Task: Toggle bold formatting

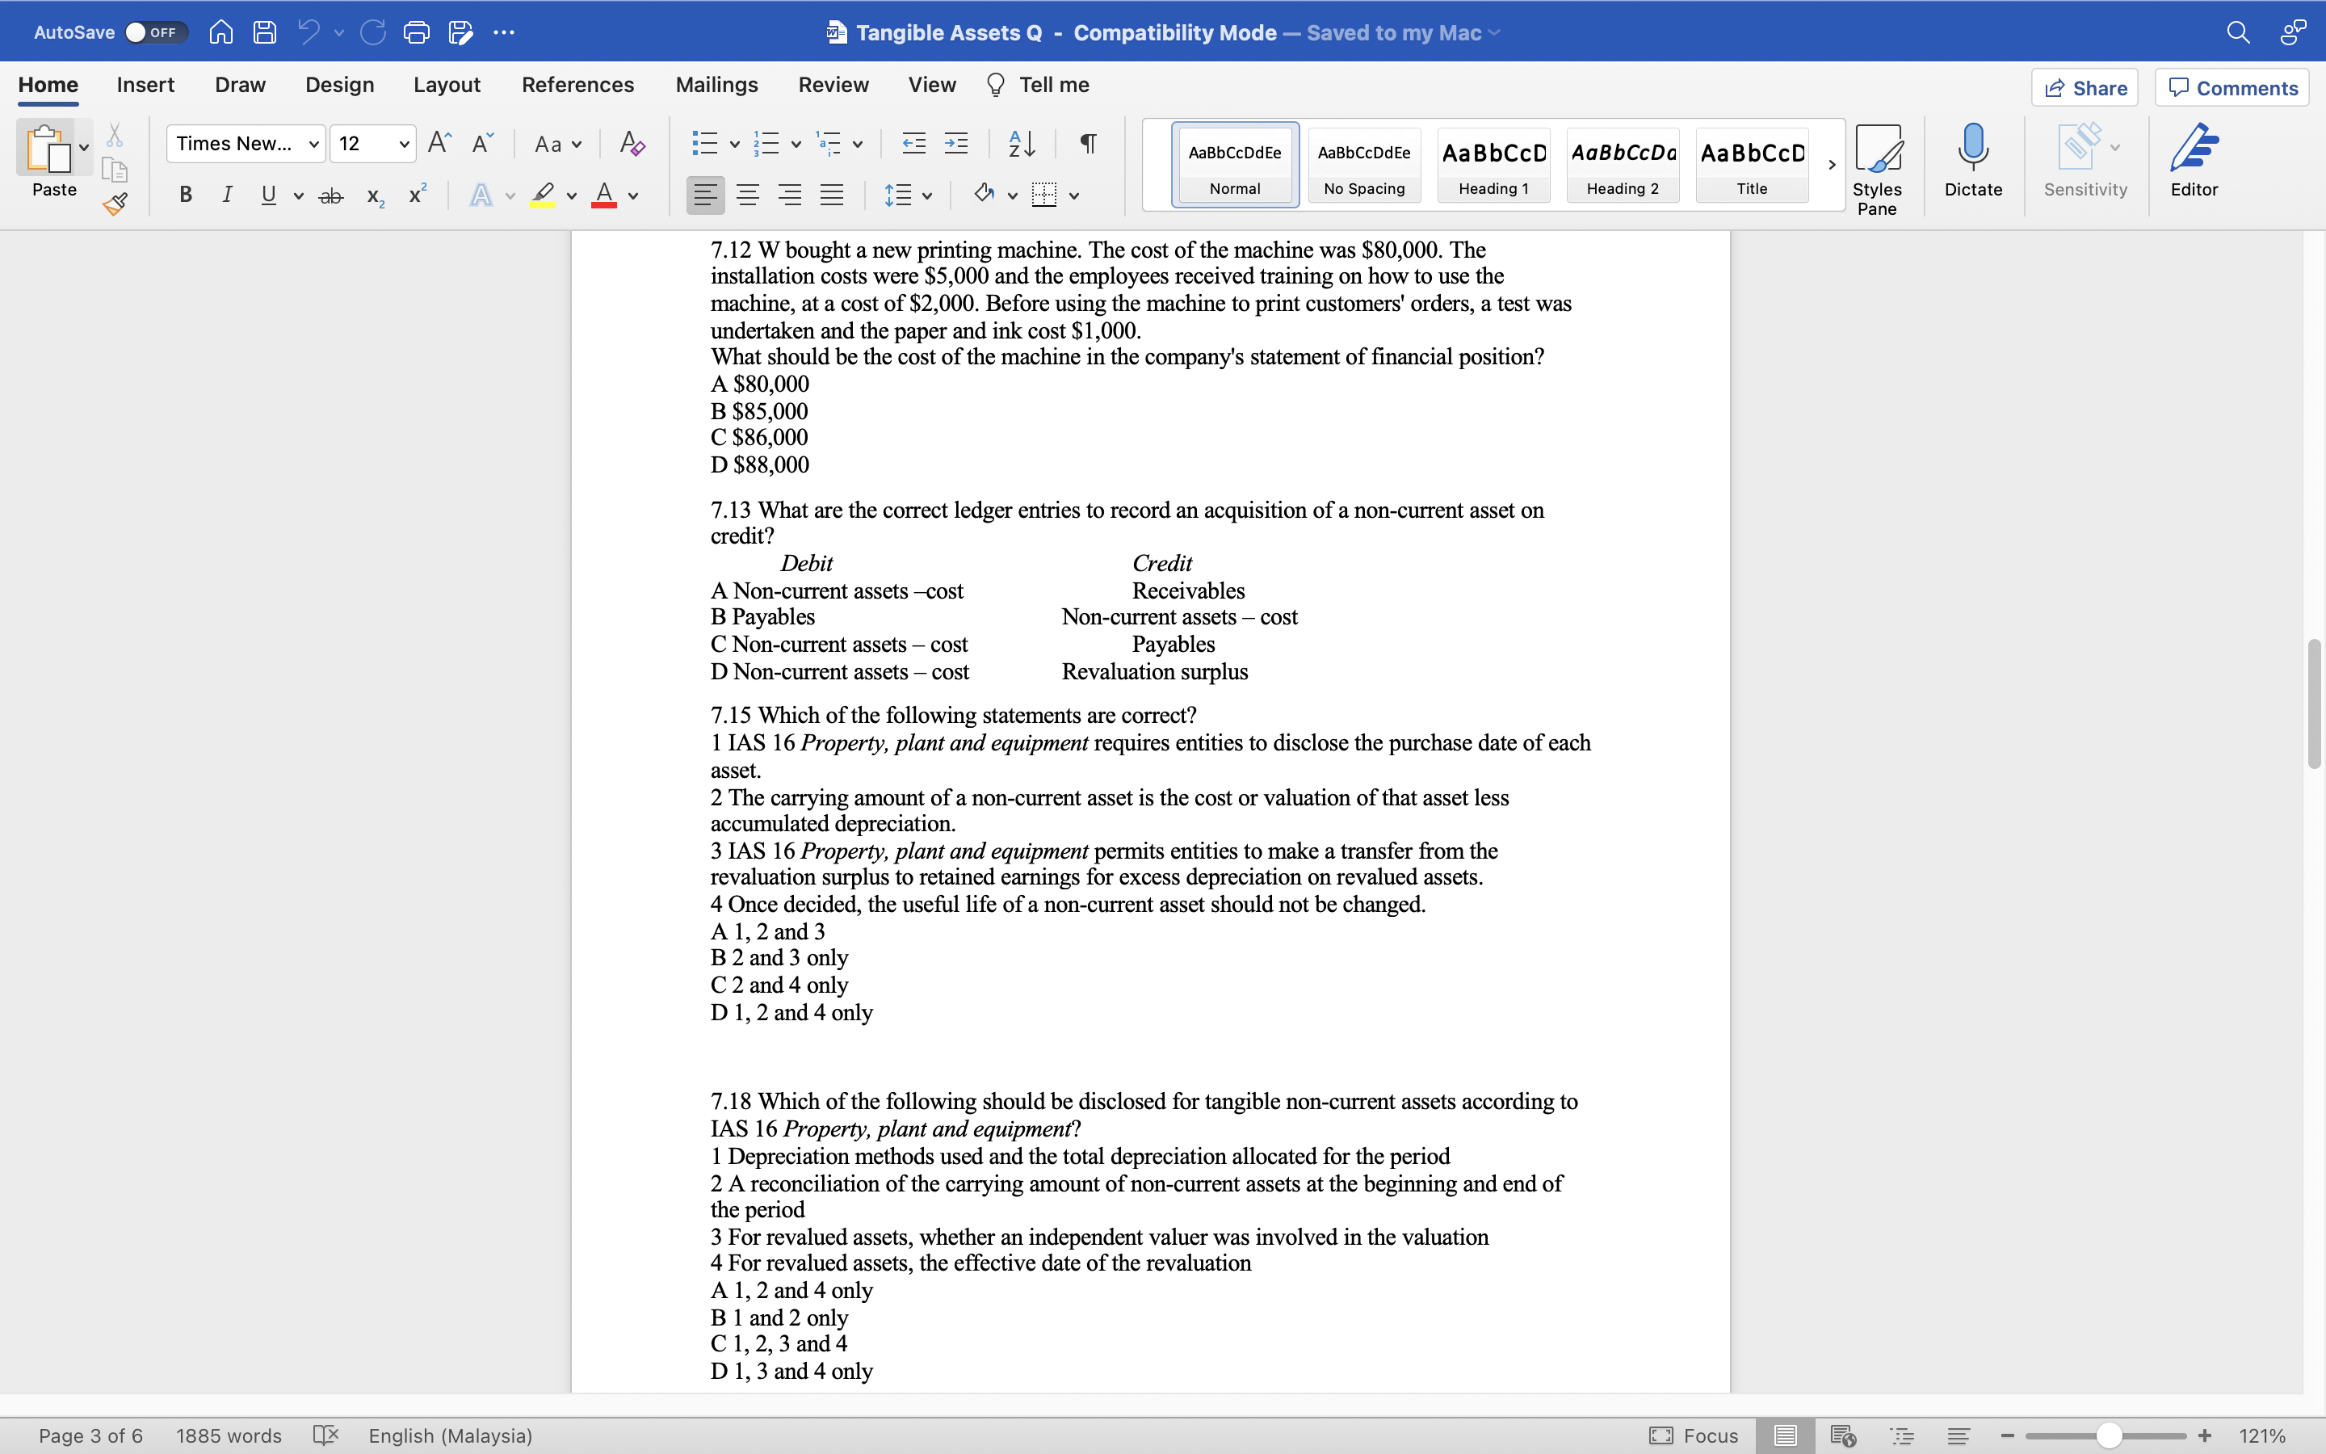Action: [184, 194]
